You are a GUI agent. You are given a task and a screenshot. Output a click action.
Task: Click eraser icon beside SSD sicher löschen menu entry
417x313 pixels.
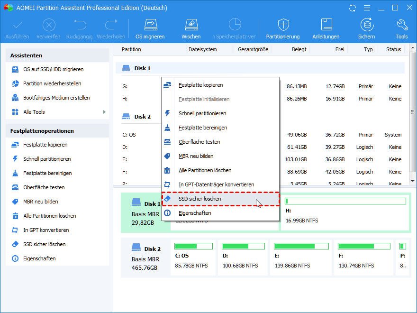tap(167, 199)
